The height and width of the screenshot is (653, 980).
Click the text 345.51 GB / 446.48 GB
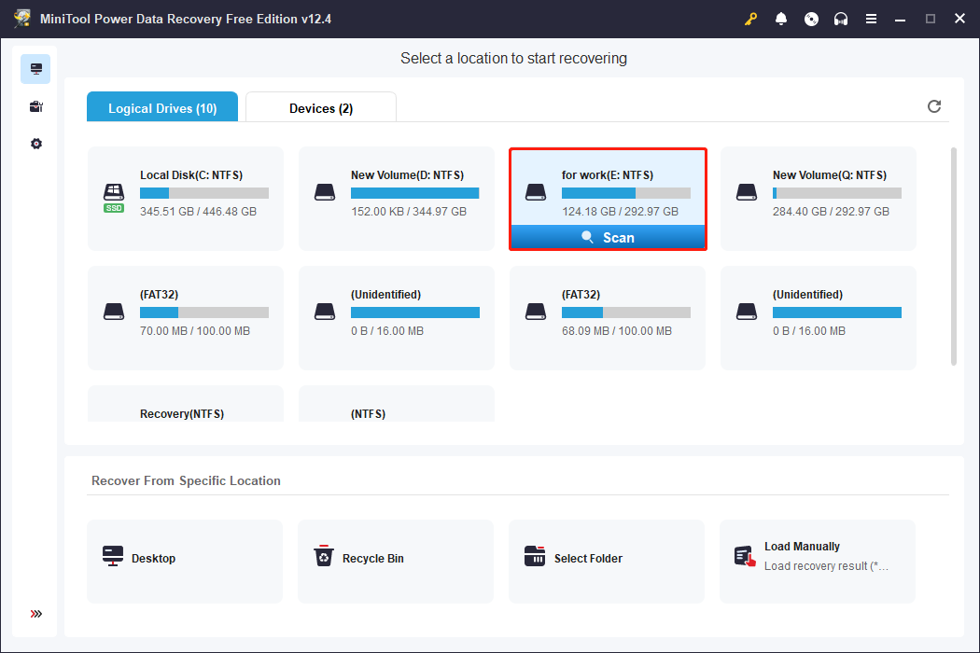198,211
